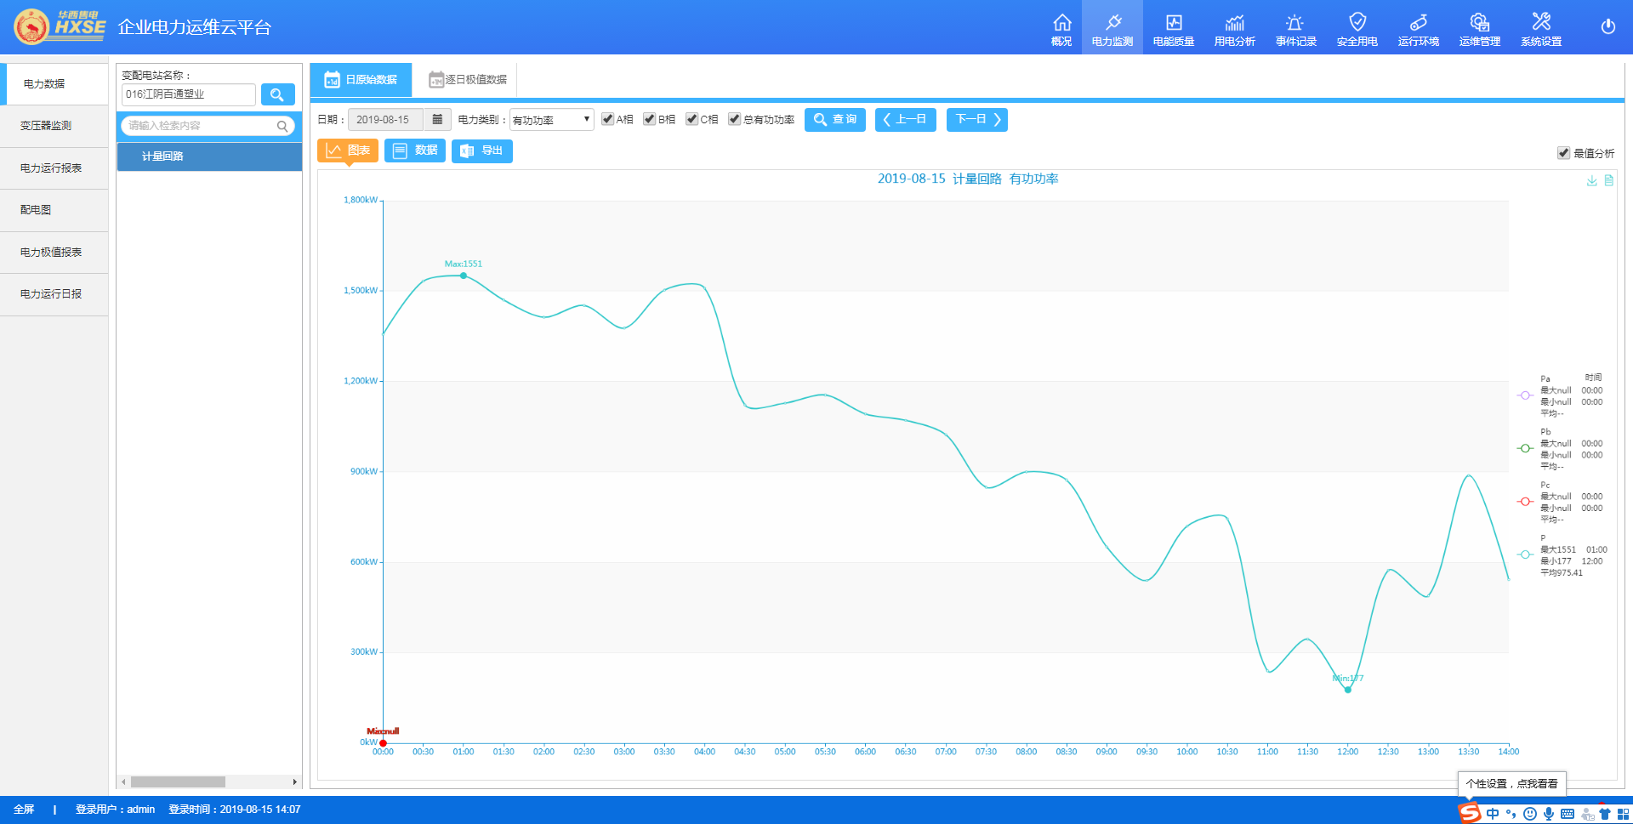Toggle the P series legend marker
This screenshot has width=1633, height=824.
1525,554
